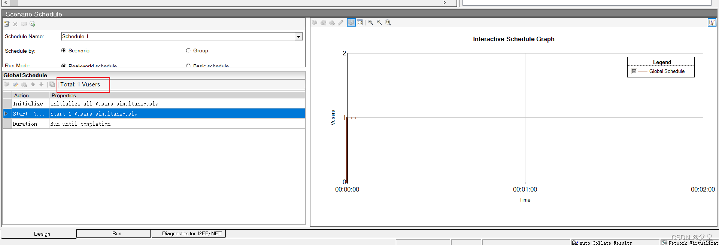
Task: Select the Duration action cell
Action: click(x=30, y=124)
